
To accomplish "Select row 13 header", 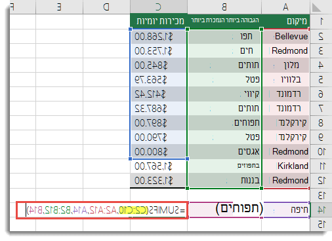I will (x=321, y=195).
